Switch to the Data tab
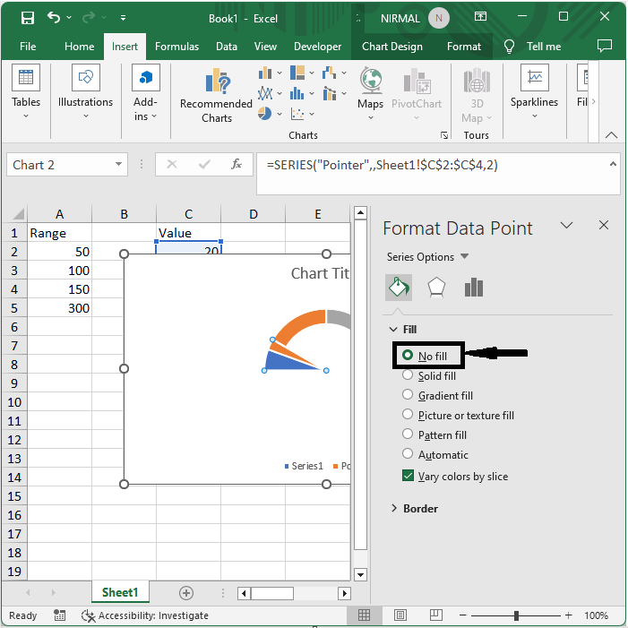 pos(227,47)
